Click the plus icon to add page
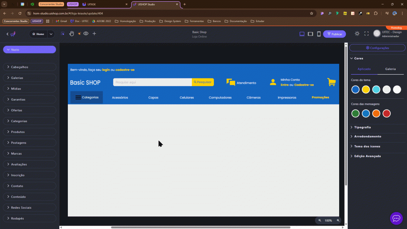Viewport: 407px width, 229px height. [94, 34]
